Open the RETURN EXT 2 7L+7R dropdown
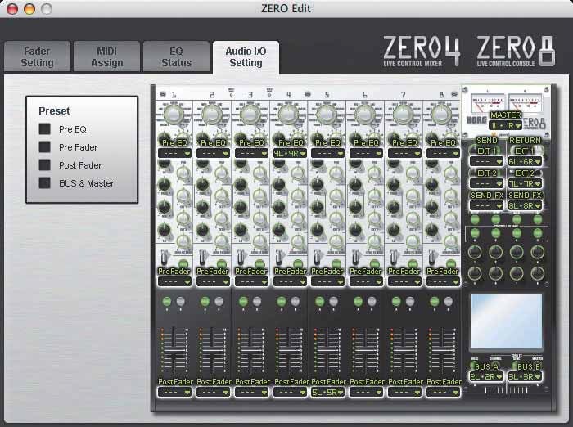The image size is (573, 427). tap(525, 183)
